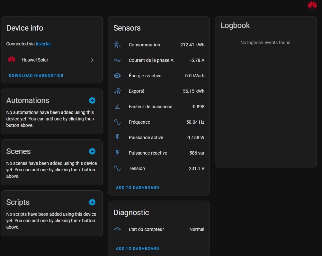This screenshot has width=322, height=256.
Task: Click the eye icon beside Énergie réactive
Action: point(117,76)
